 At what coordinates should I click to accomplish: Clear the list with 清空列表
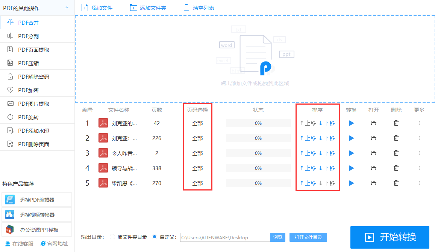pos(199,8)
